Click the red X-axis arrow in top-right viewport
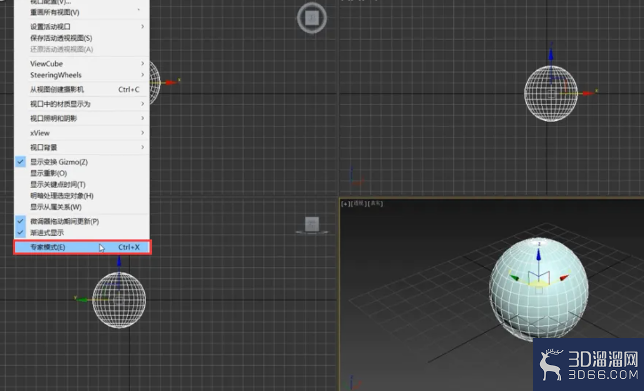This screenshot has height=391, width=644. [x=588, y=93]
